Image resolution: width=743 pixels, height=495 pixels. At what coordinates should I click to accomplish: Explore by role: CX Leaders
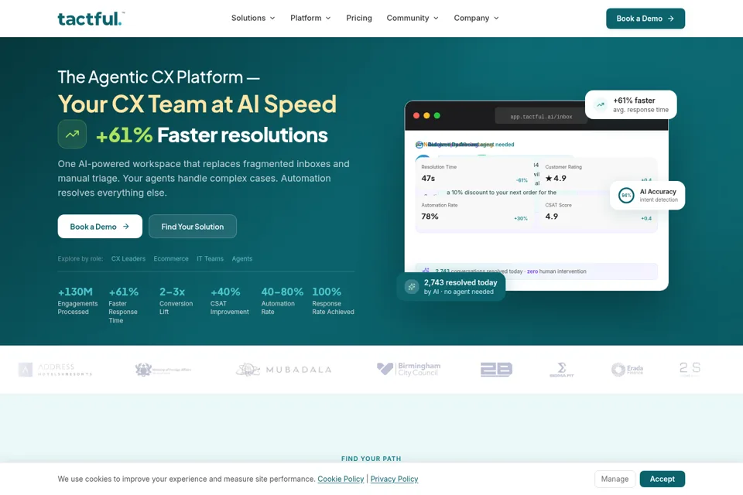coord(128,258)
